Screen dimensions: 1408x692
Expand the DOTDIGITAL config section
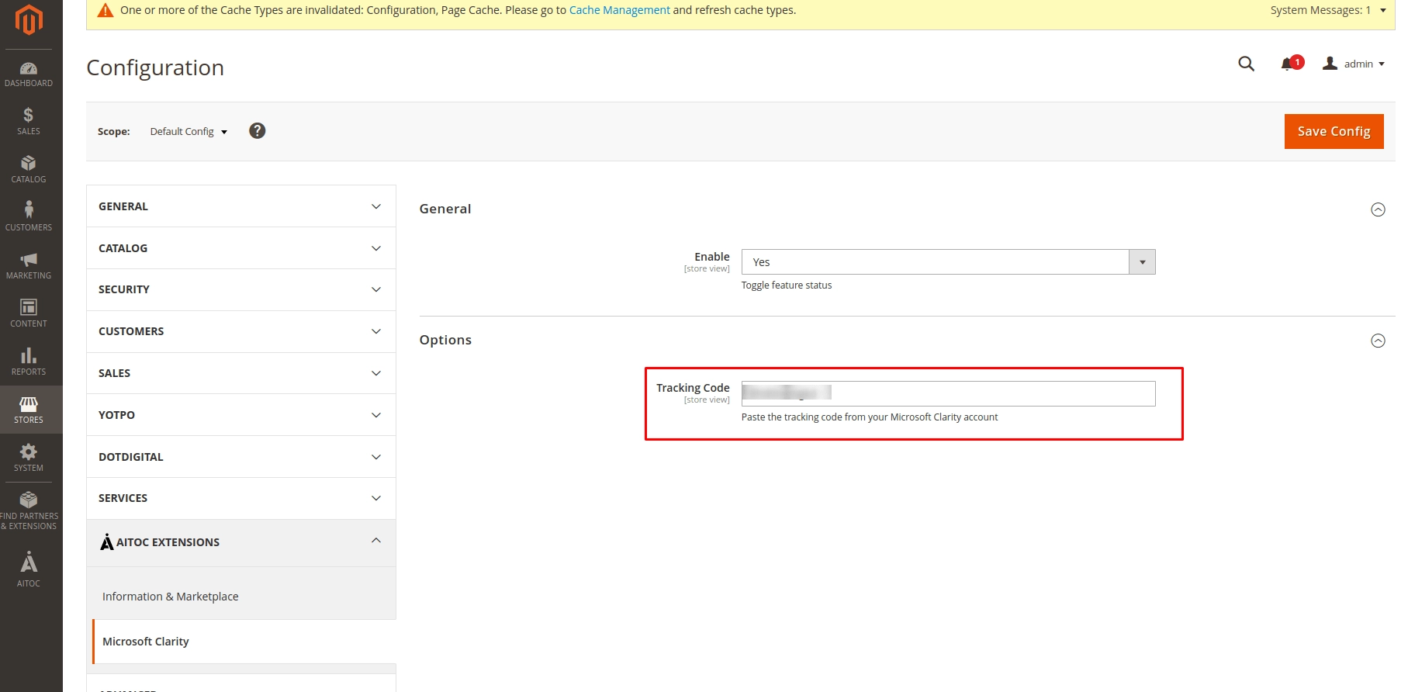click(x=241, y=457)
